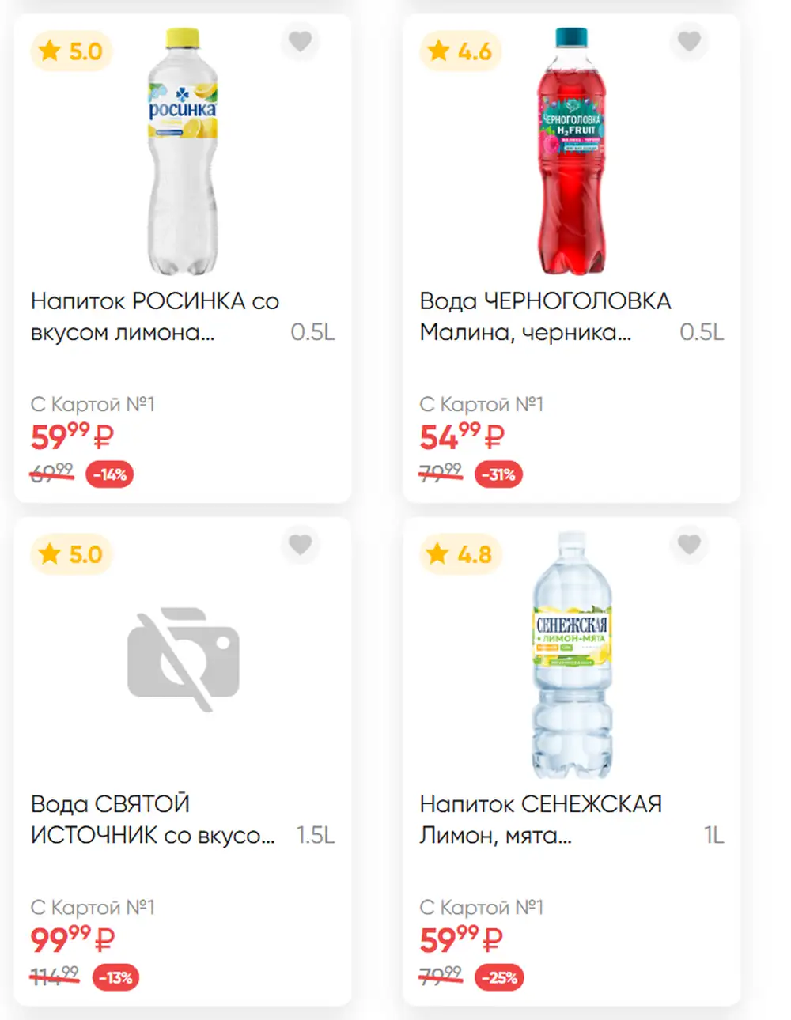Image resolution: width=791 pixels, height=1020 pixels.
Task: Click the -25% discount badge
Action: pyautogui.click(x=499, y=977)
